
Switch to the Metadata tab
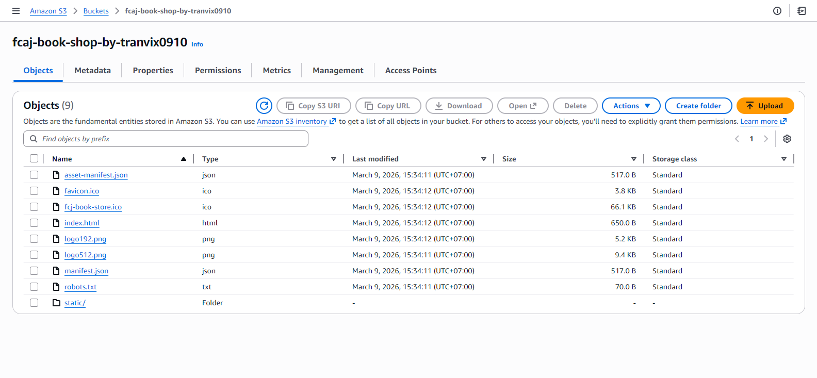pos(93,71)
